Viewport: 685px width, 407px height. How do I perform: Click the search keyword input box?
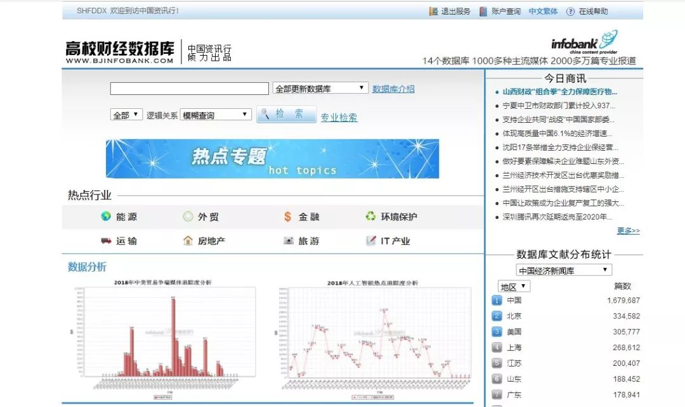pos(189,89)
